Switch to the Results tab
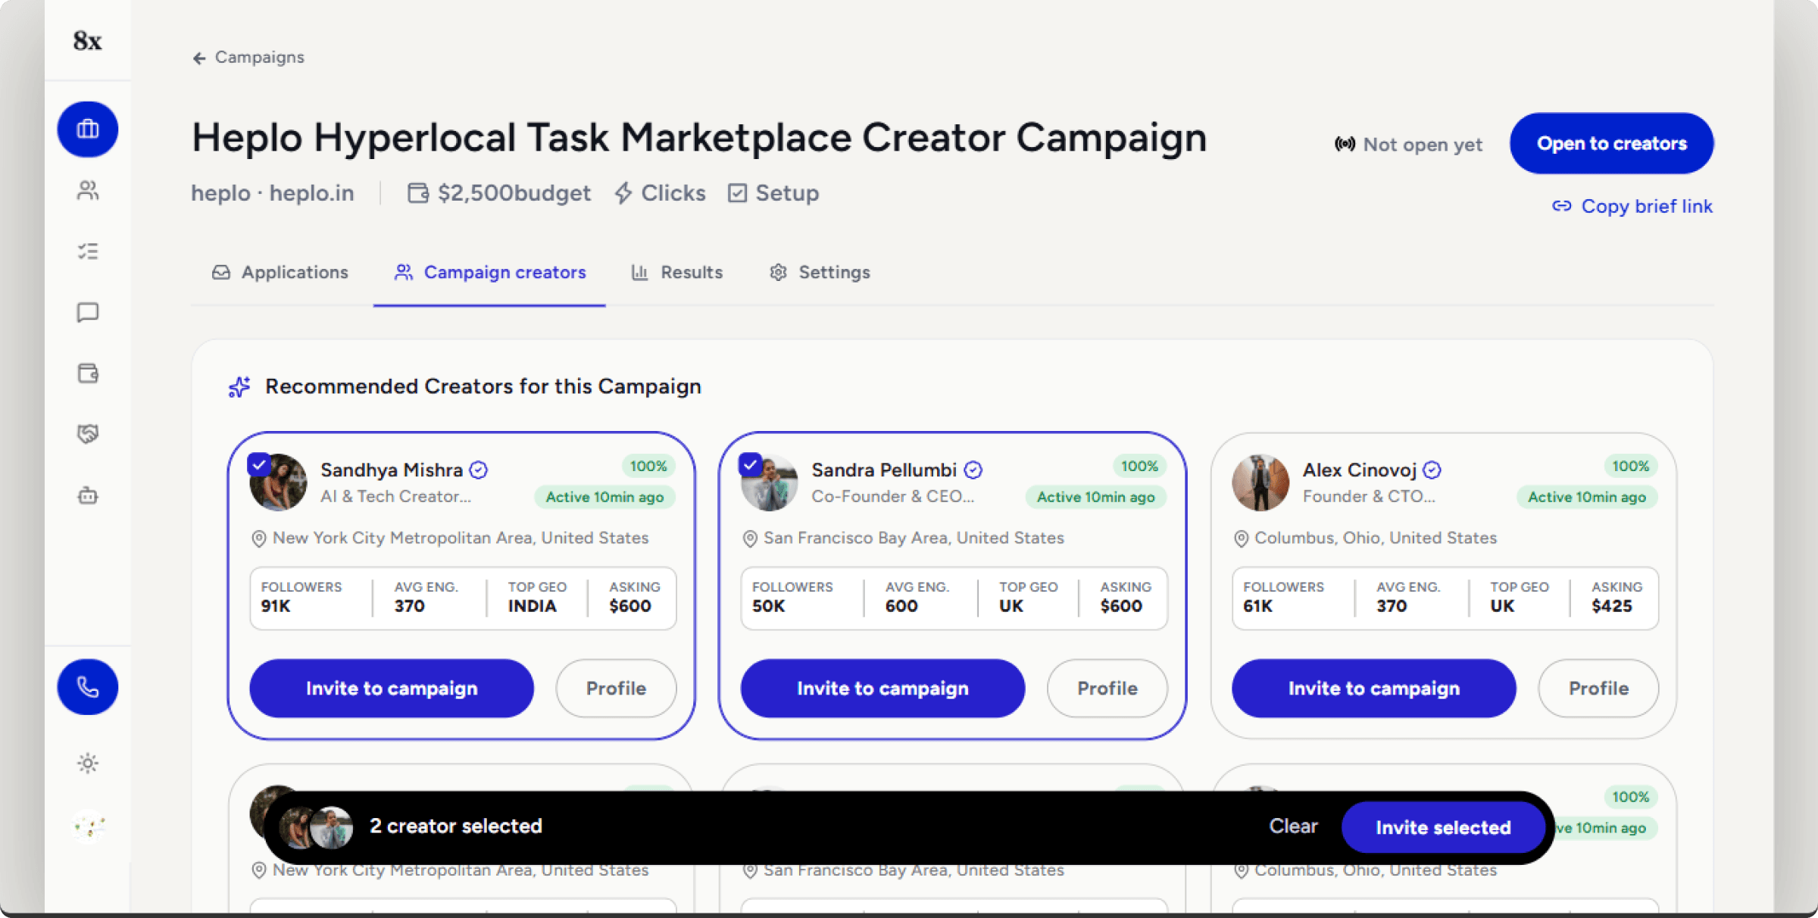1818x918 pixels. tap(677, 272)
